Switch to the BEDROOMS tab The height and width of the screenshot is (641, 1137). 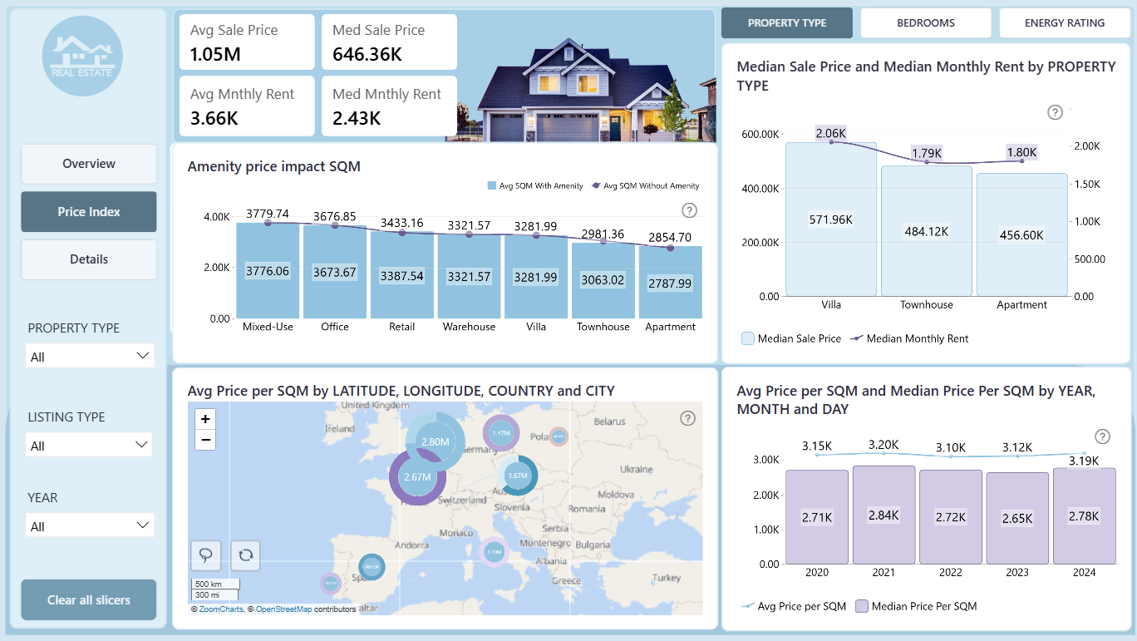pyautogui.click(x=926, y=22)
